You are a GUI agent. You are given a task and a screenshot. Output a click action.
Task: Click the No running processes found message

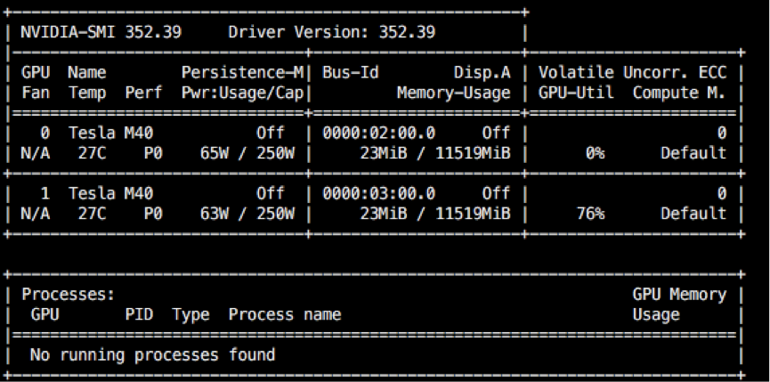click(x=152, y=354)
